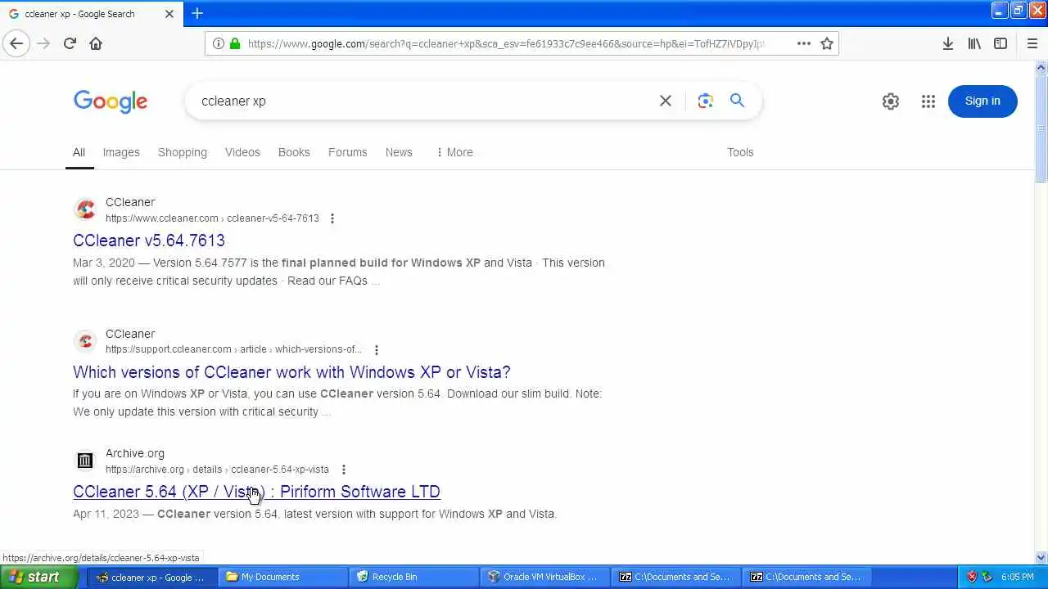Open the Google apps grid
1048x589 pixels.
tap(928, 101)
